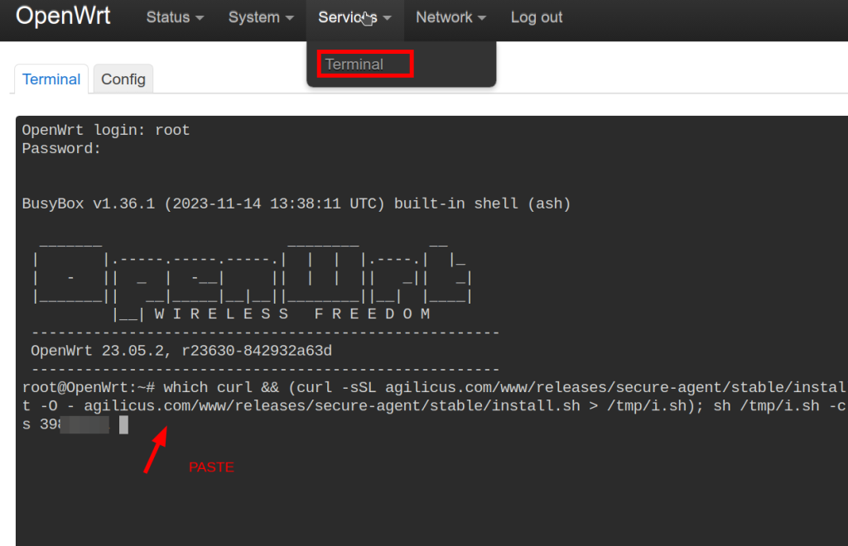This screenshot has height=546, width=848.
Task: Collapse the Services menu
Action: click(x=347, y=17)
